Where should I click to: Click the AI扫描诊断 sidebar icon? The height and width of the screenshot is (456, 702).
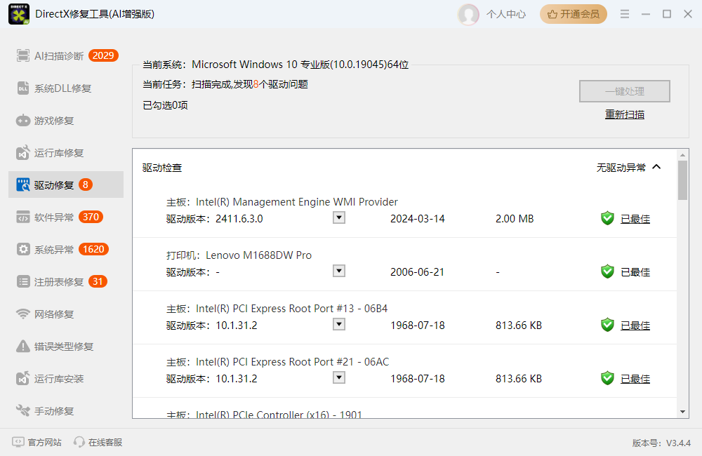(x=23, y=56)
